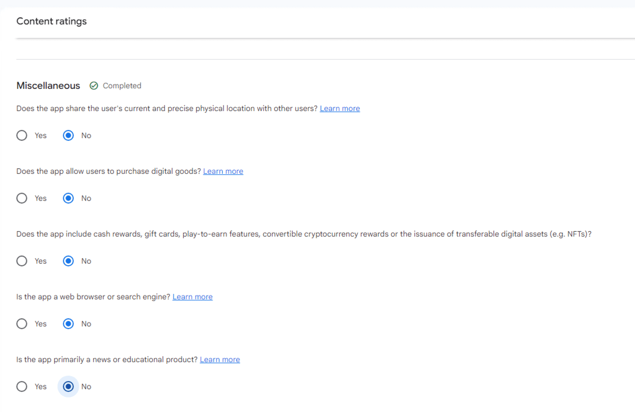Open Learn more link for location sharing
635x412 pixels.
(x=340, y=108)
